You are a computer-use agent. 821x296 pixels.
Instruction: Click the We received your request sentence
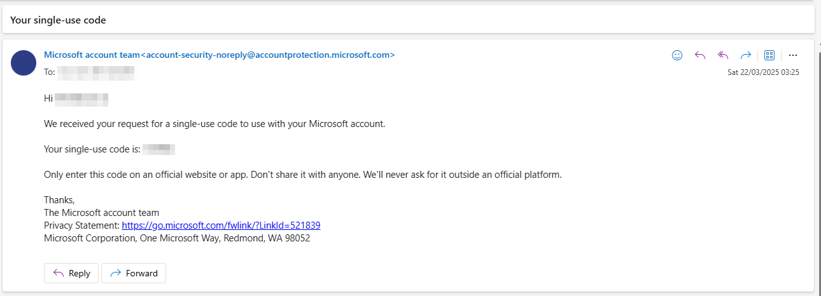tap(214, 124)
